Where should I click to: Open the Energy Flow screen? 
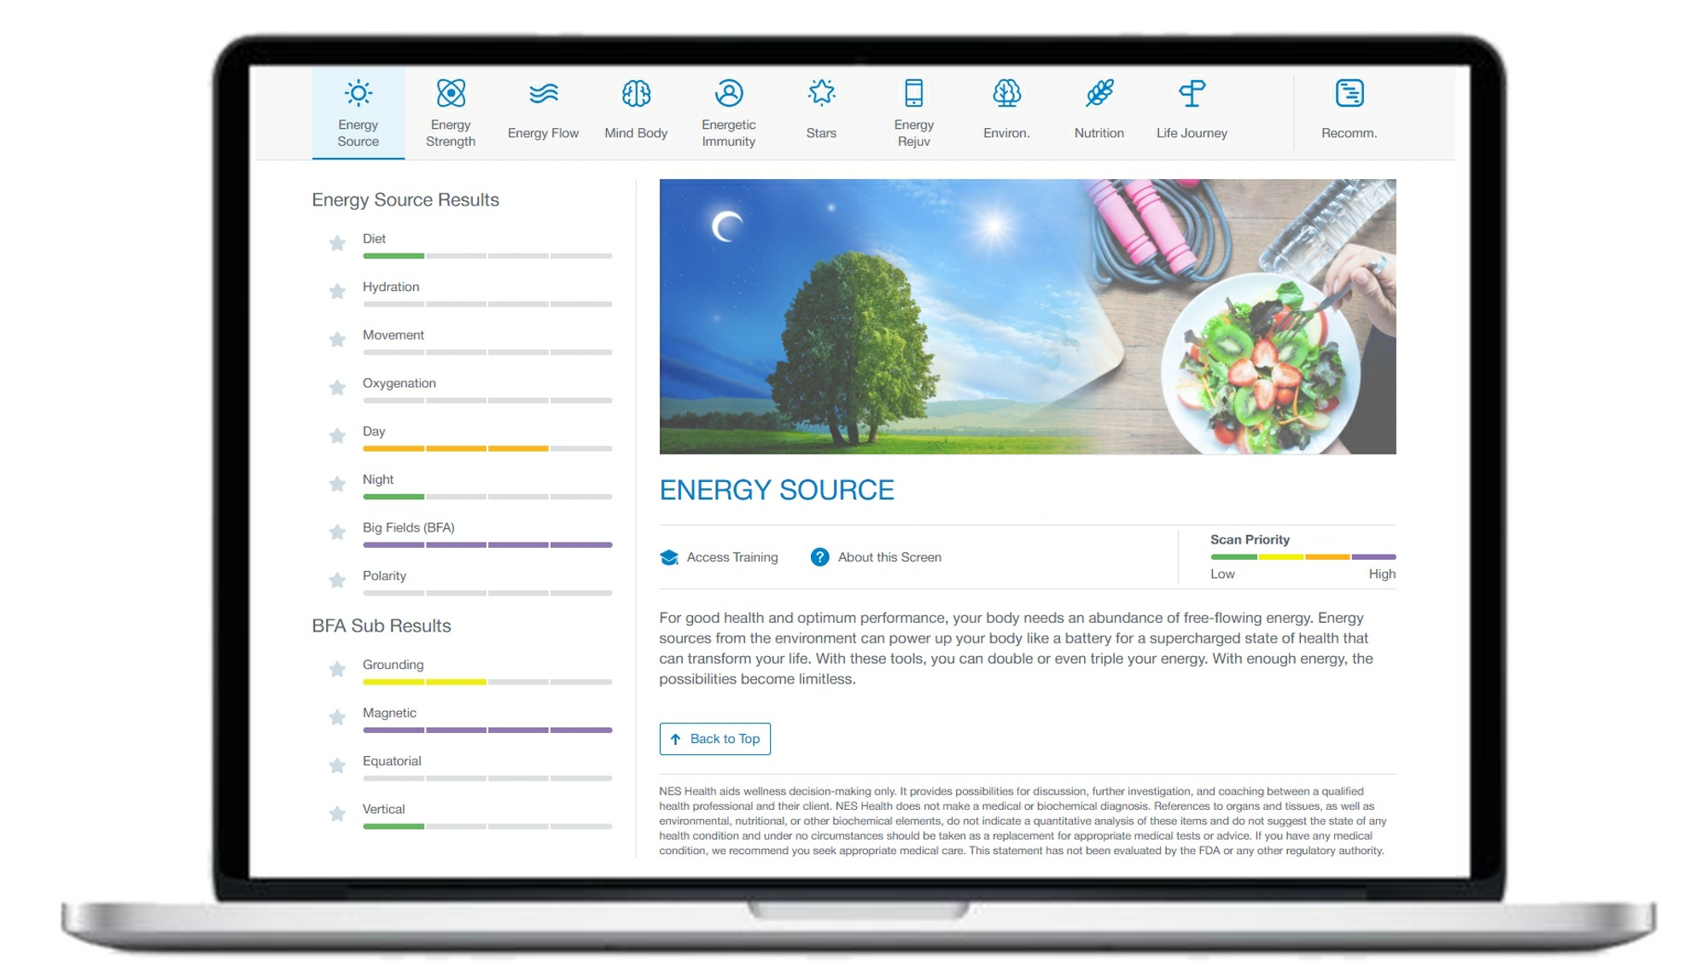[545, 108]
